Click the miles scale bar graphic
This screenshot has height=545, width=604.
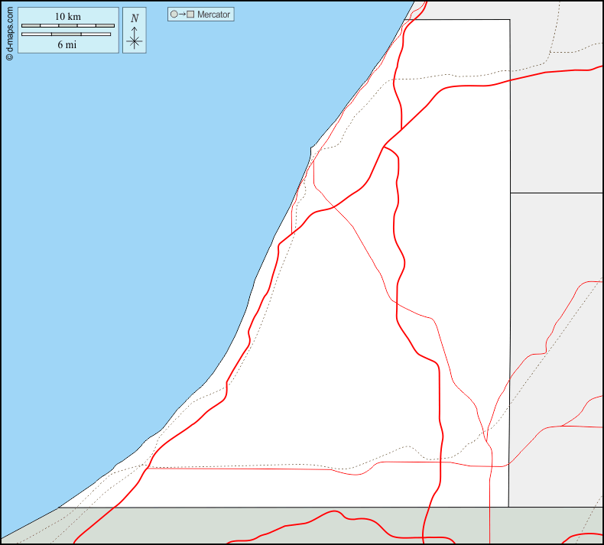(68, 34)
